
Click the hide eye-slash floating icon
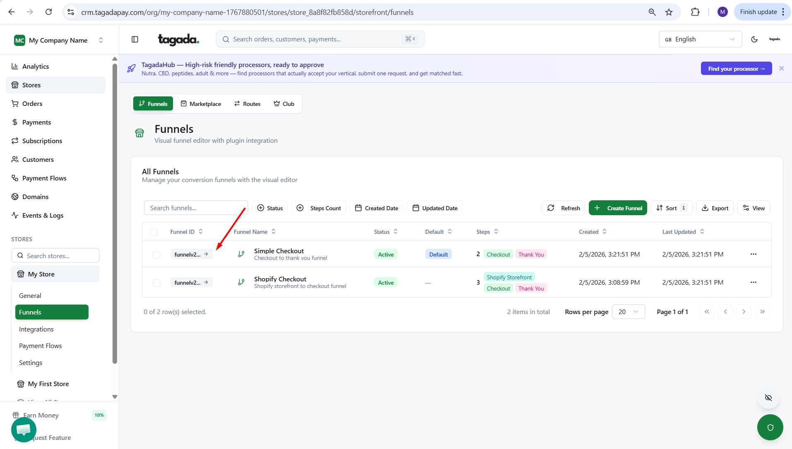coord(768,398)
